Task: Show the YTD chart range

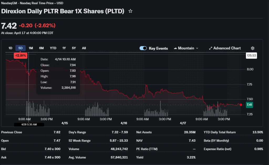Action: coord(53,48)
